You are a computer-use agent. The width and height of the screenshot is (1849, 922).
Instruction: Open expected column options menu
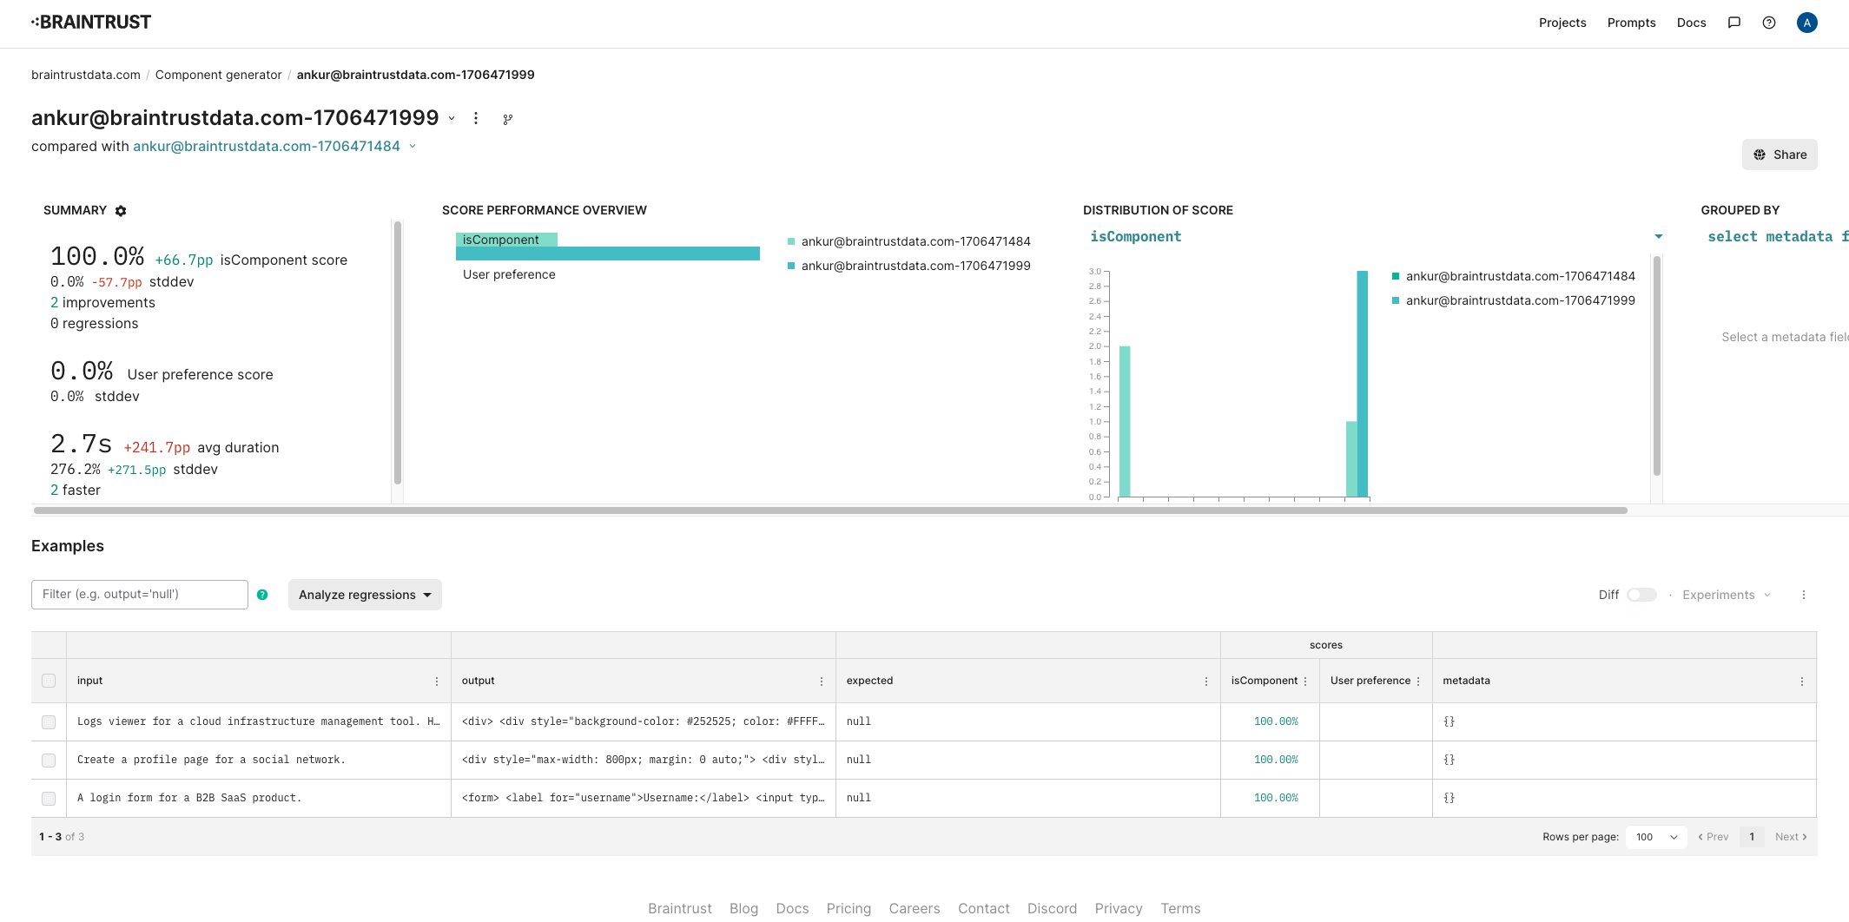pyautogui.click(x=1206, y=682)
